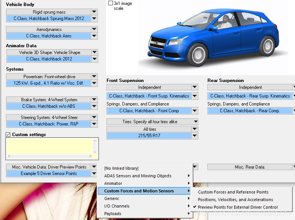Open the Animator submenu
Image resolution: width=295 pixels, height=220 pixels.
coord(145,183)
